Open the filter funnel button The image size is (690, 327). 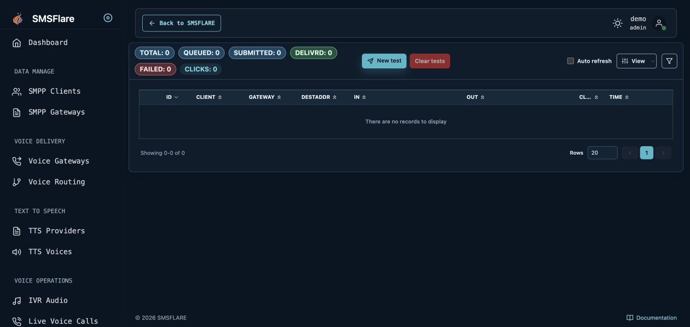[669, 61]
